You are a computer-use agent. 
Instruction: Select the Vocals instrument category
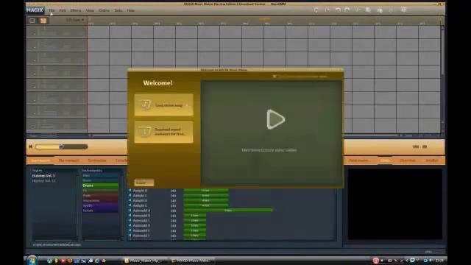(x=100, y=211)
